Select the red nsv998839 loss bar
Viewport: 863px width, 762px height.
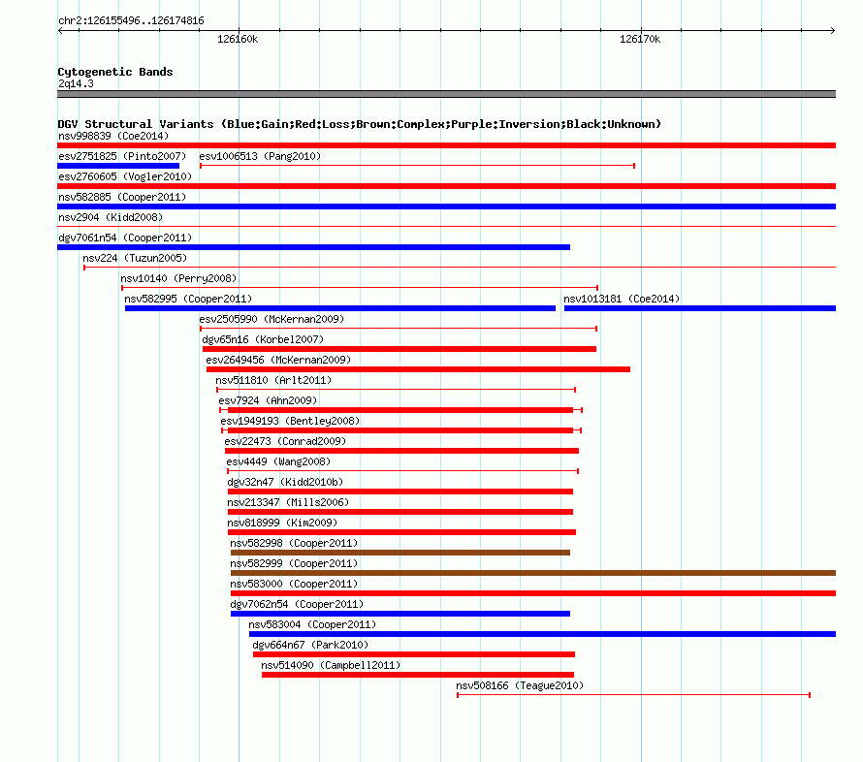446,145
